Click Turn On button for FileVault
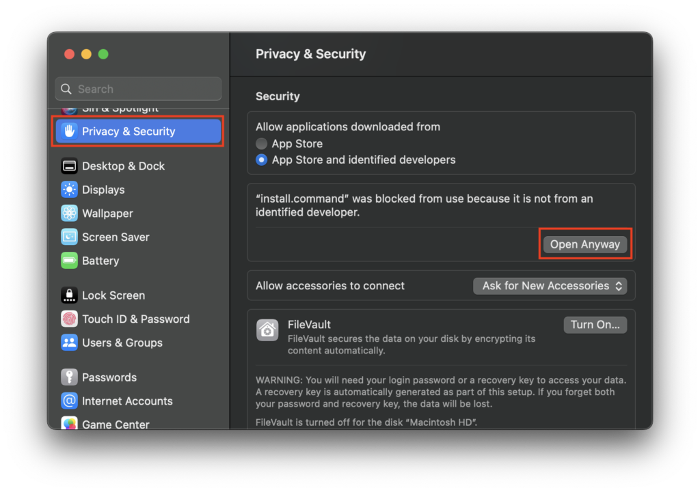 tap(595, 325)
